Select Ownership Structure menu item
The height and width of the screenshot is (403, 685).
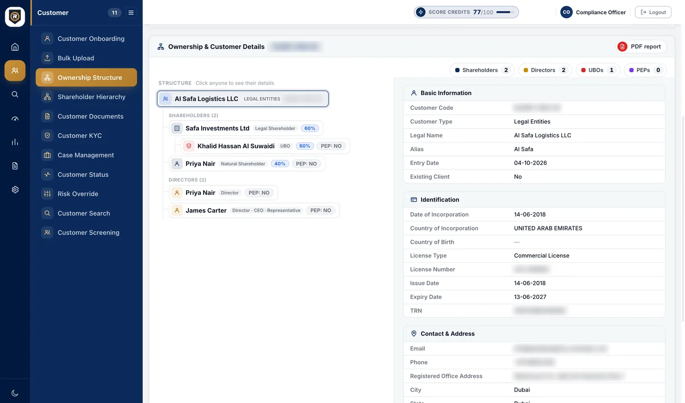tap(86, 77)
